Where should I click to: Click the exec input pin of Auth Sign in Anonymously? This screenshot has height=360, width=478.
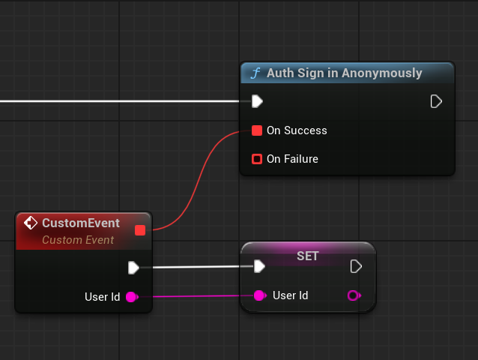[257, 101]
